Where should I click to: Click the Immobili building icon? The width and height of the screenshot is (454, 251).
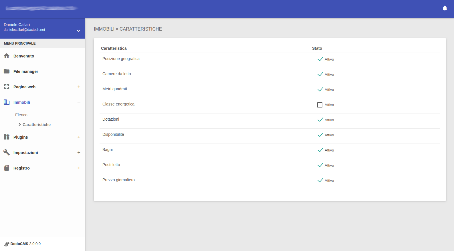tap(7, 102)
